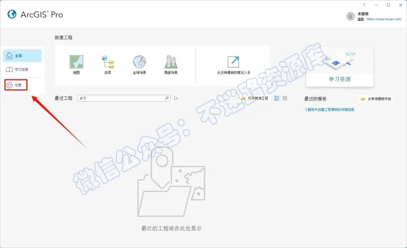Click the 新建工程 heading
Image resolution: width=407 pixels, height=248 pixels.
[x=64, y=38]
